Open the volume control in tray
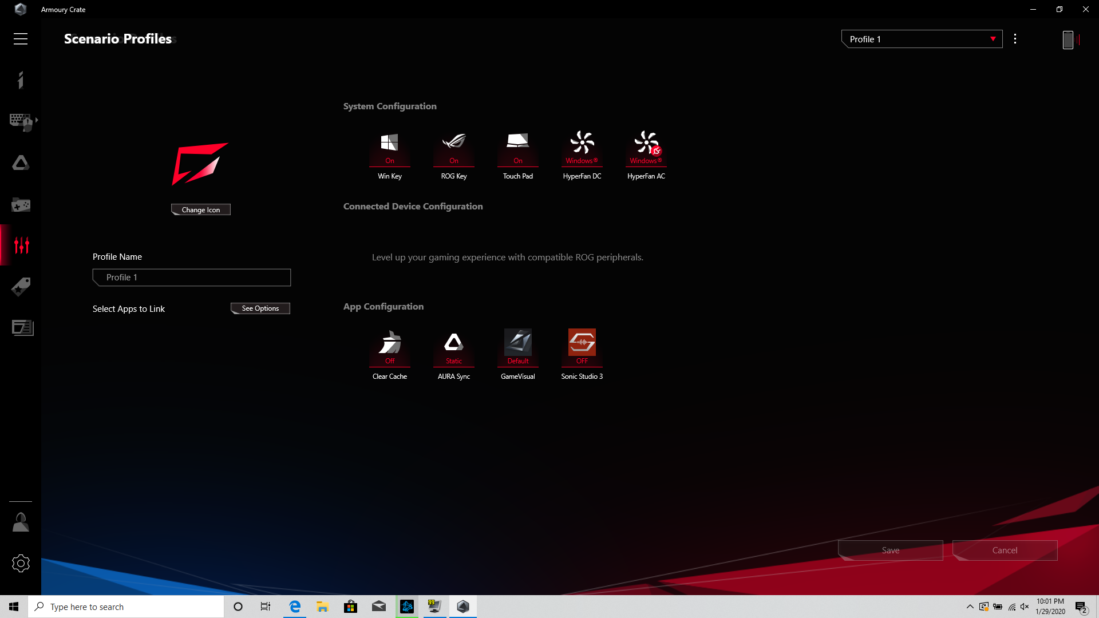Screen dimensions: 1099x618 tap(1025, 607)
